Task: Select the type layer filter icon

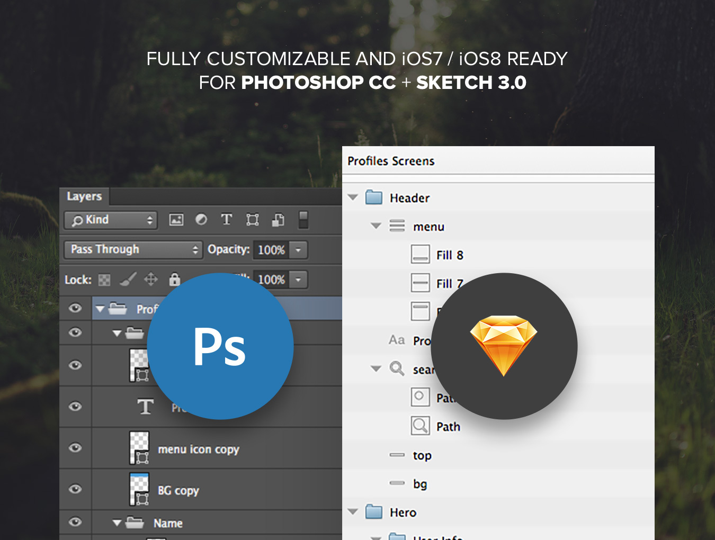Action: pyautogui.click(x=227, y=219)
